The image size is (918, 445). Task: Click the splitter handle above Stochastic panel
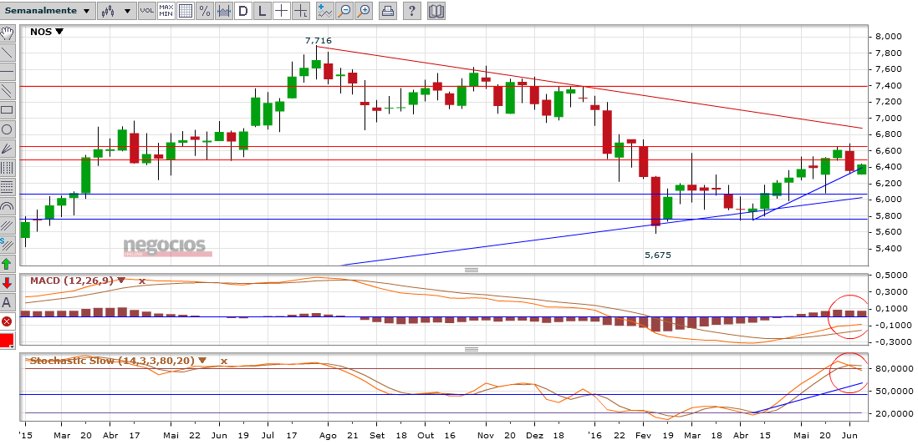tap(472, 349)
